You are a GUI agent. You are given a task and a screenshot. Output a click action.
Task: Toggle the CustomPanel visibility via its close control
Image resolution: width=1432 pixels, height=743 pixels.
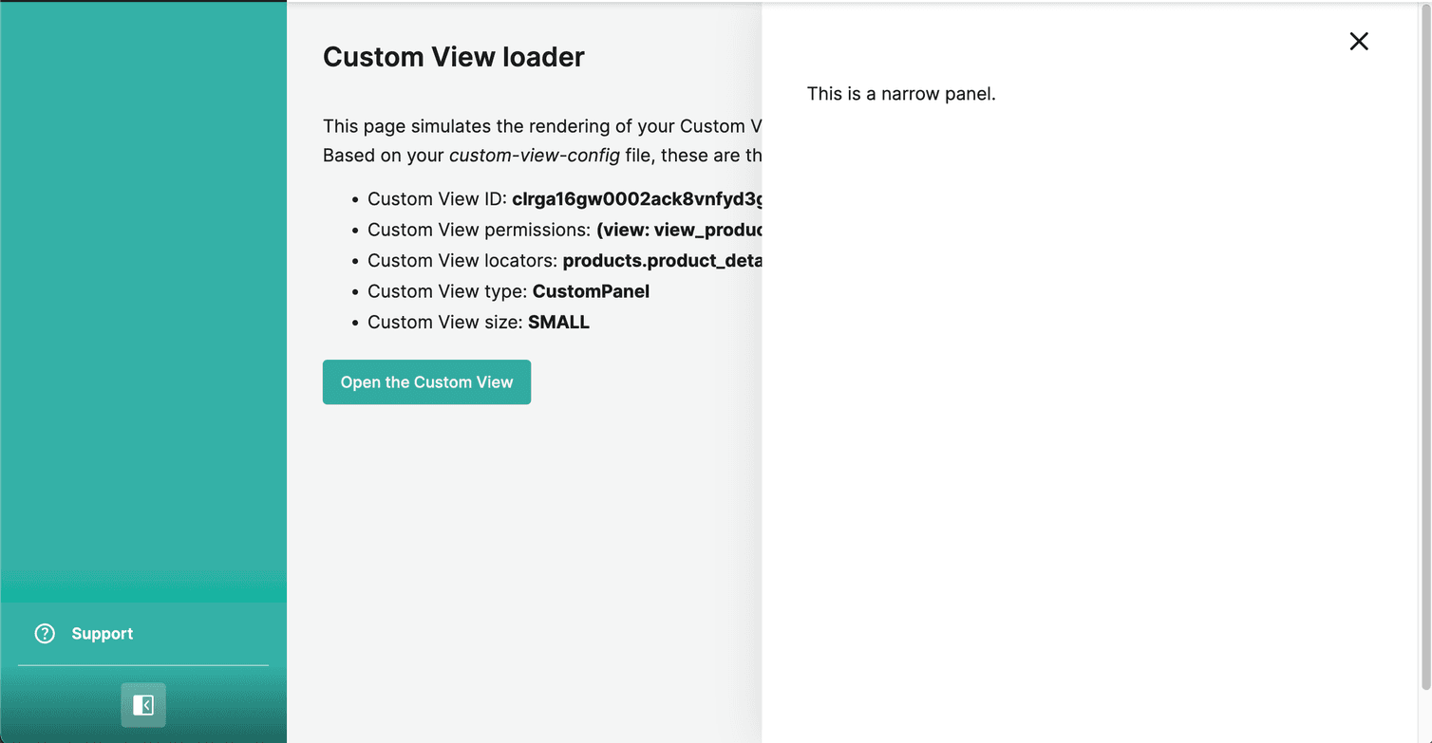tap(1359, 42)
